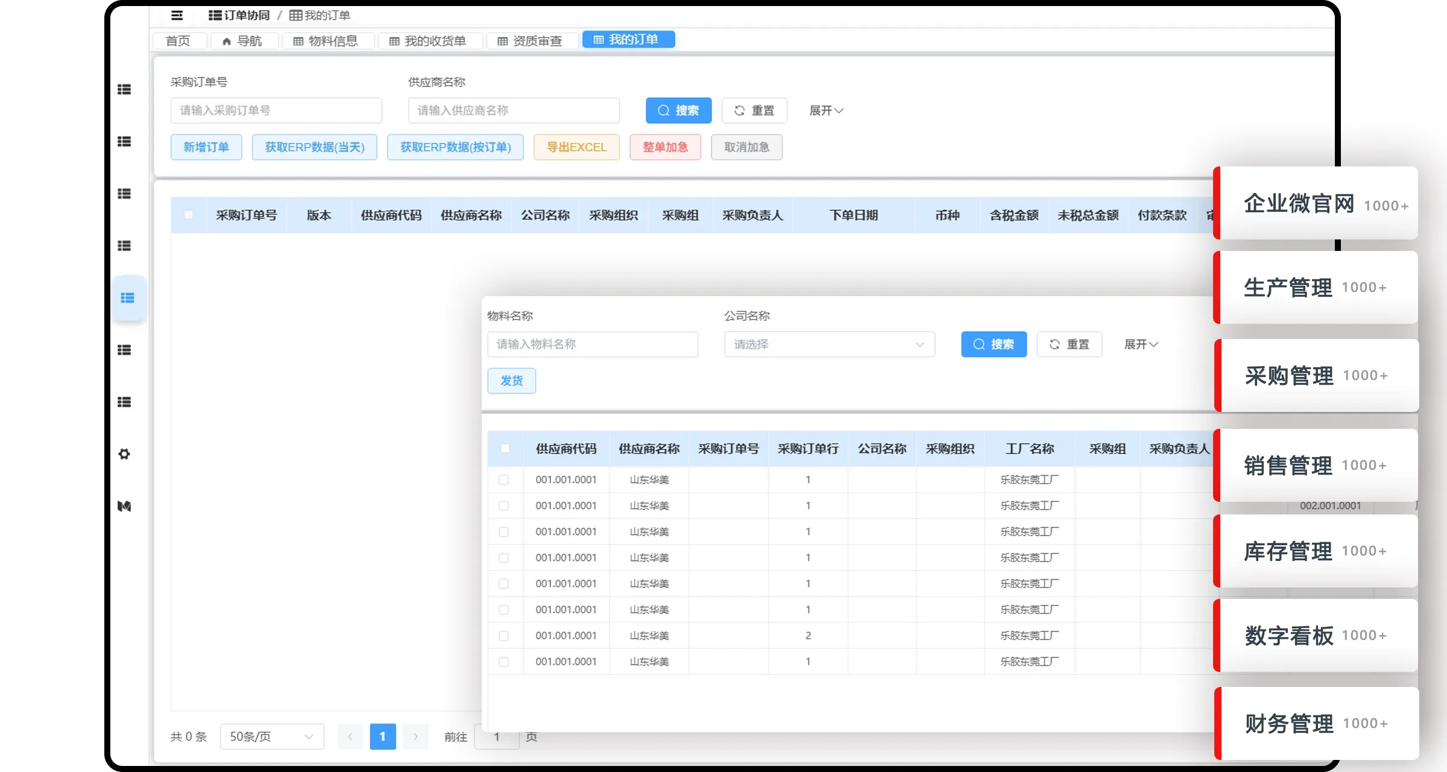Click the highlighted blue list icon in sidebar
The height and width of the screenshot is (772, 1447).
[127, 298]
